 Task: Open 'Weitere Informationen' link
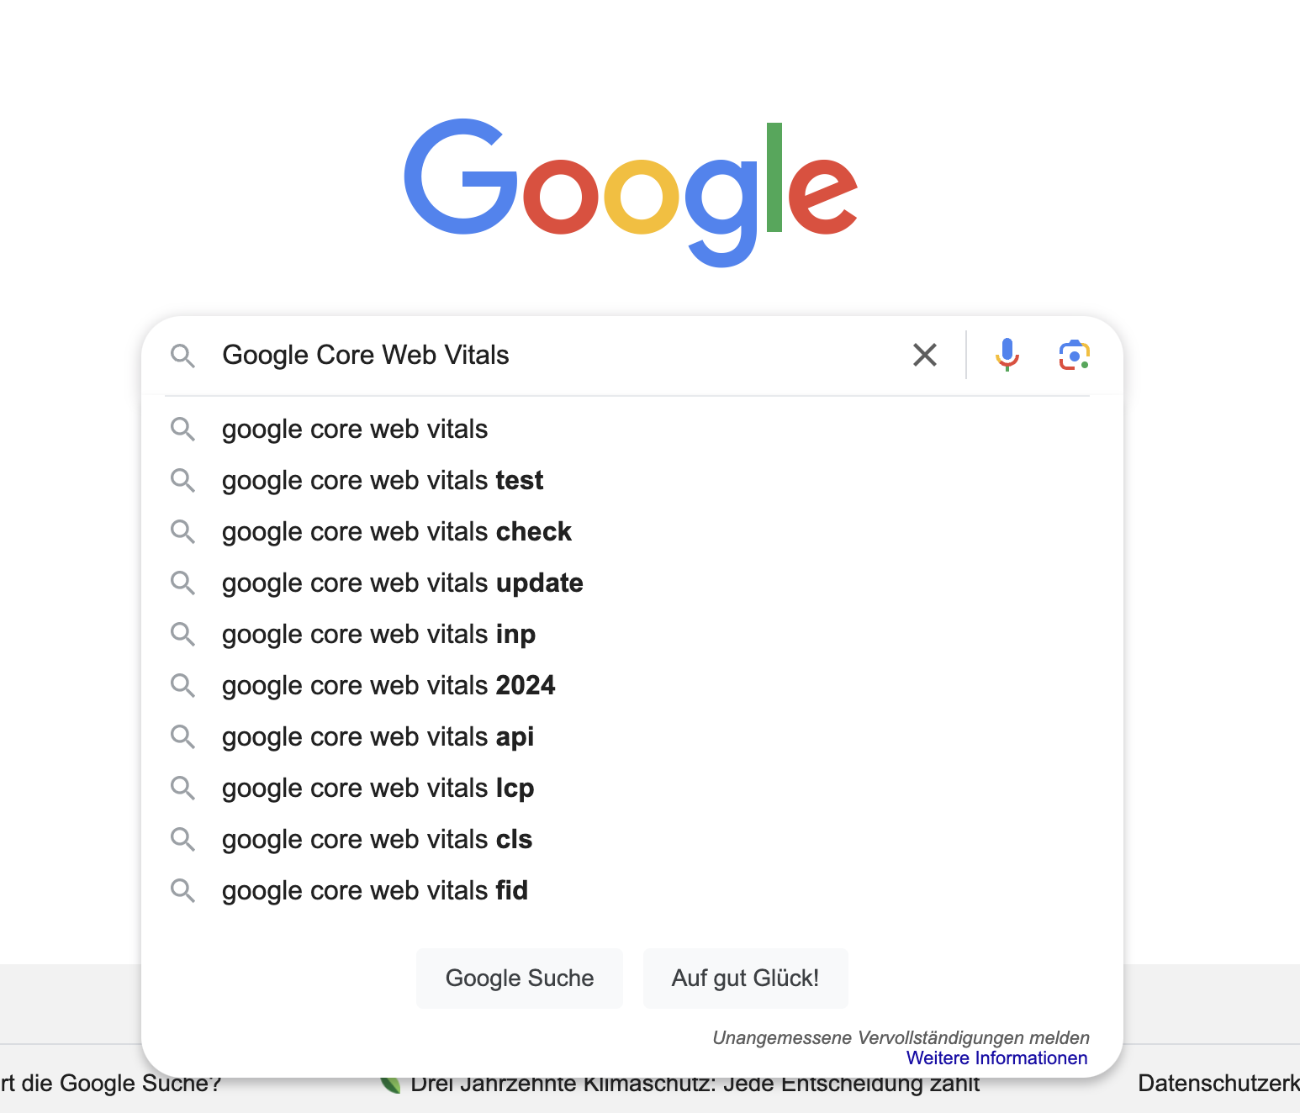[996, 1058]
